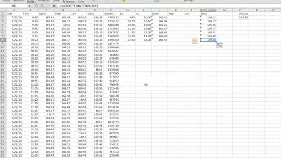
Task: Select column G header
Action: 111,10
